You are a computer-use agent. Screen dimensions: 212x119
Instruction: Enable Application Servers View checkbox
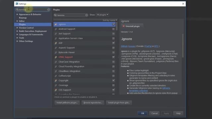point(113,38)
